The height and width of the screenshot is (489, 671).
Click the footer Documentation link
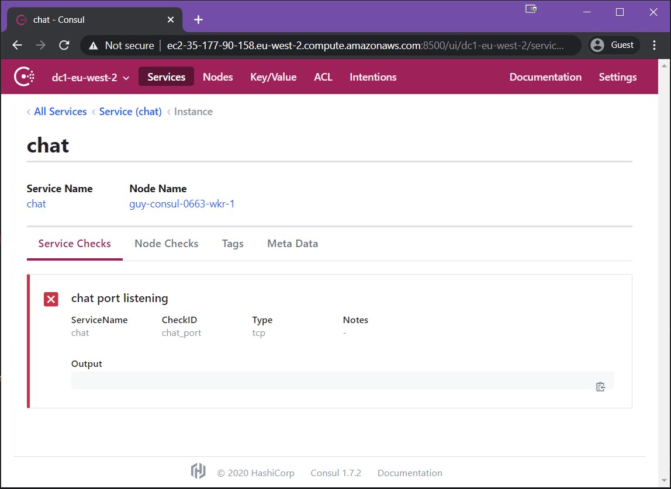pos(410,473)
